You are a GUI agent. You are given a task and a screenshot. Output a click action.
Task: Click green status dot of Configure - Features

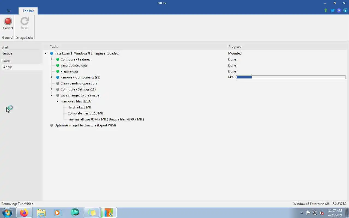[x=58, y=59]
